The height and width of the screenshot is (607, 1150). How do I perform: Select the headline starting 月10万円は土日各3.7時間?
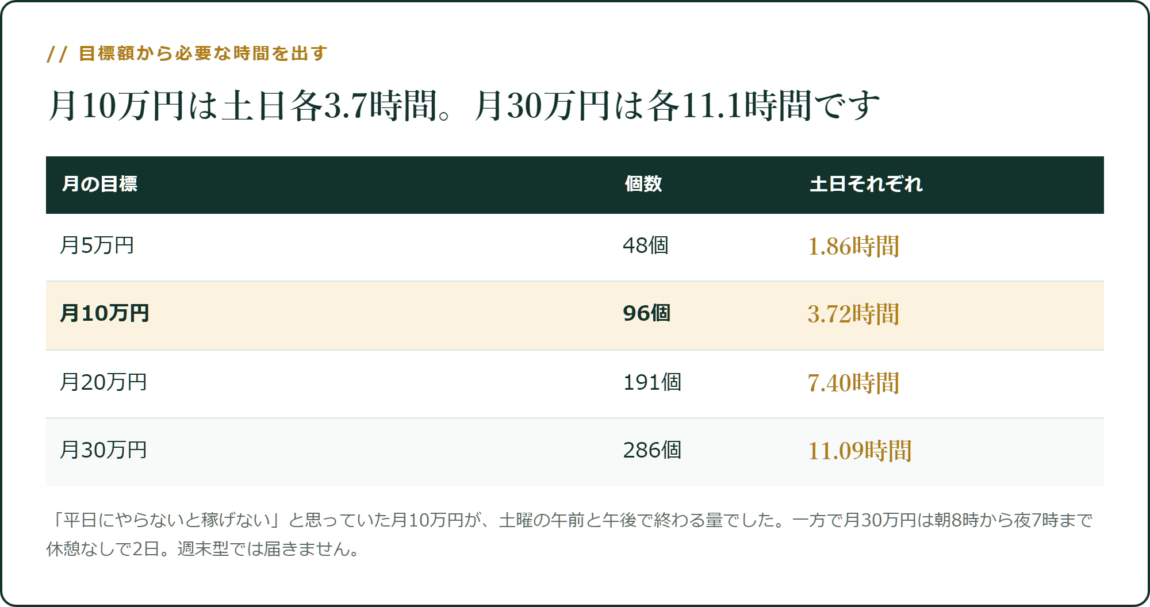point(464,106)
